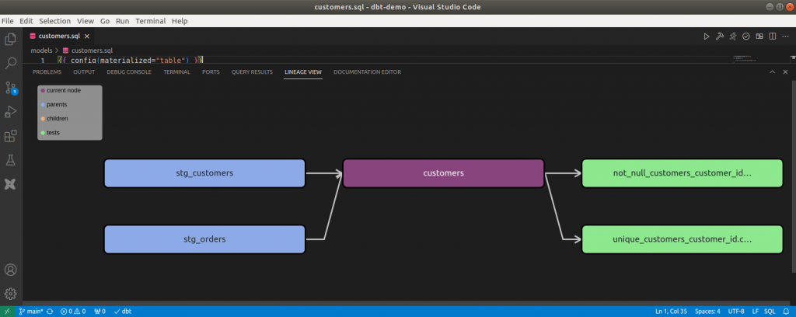Open the Search view in activity bar
The width and height of the screenshot is (796, 317).
pos(10,64)
